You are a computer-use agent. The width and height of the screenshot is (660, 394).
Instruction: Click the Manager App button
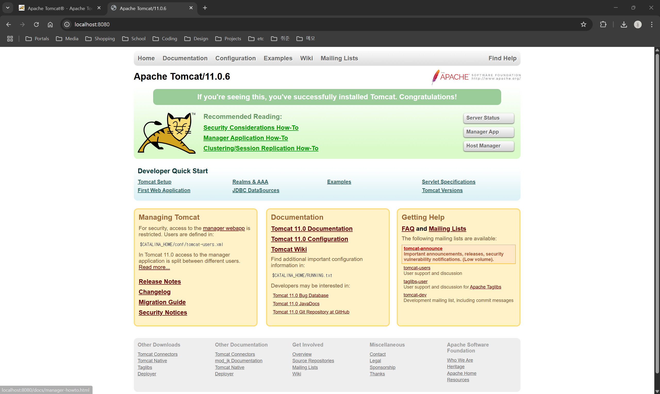coord(488,132)
